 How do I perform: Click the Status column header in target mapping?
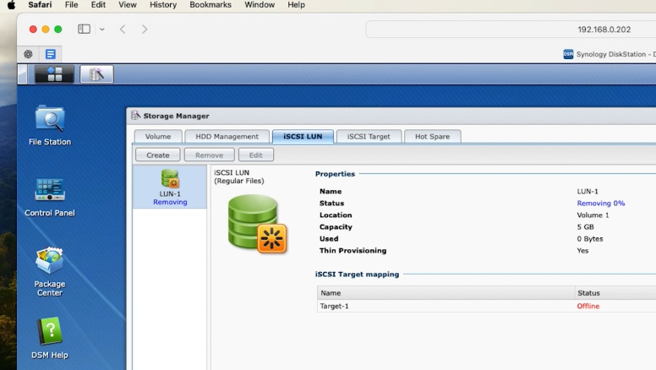[x=615, y=293]
